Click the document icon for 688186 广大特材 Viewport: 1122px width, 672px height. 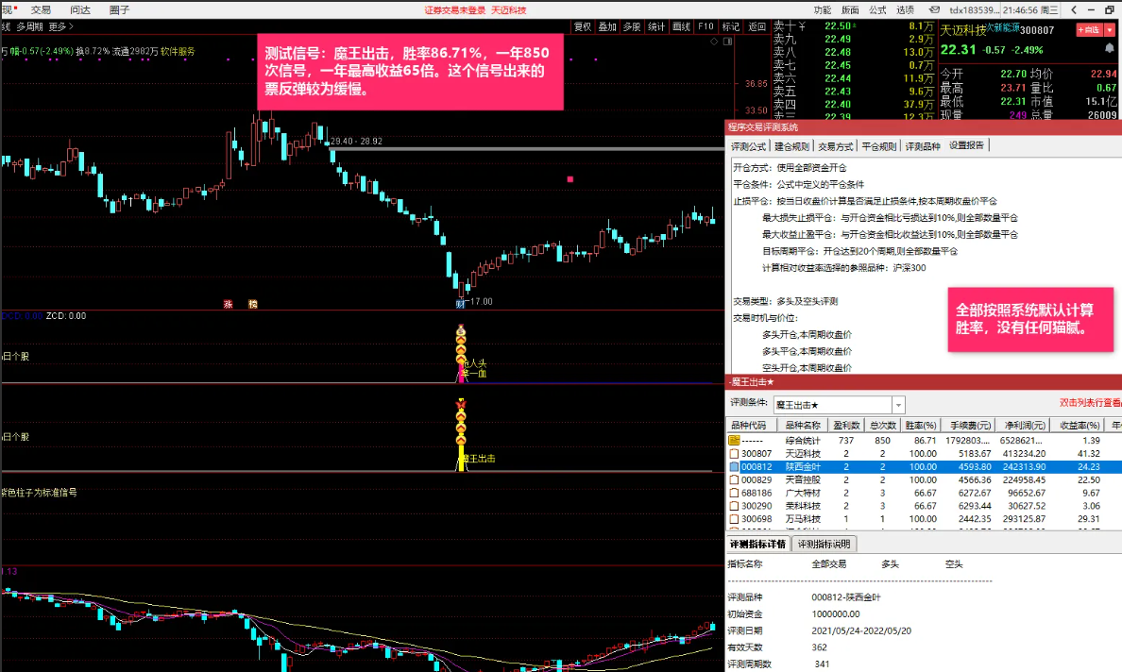733,493
